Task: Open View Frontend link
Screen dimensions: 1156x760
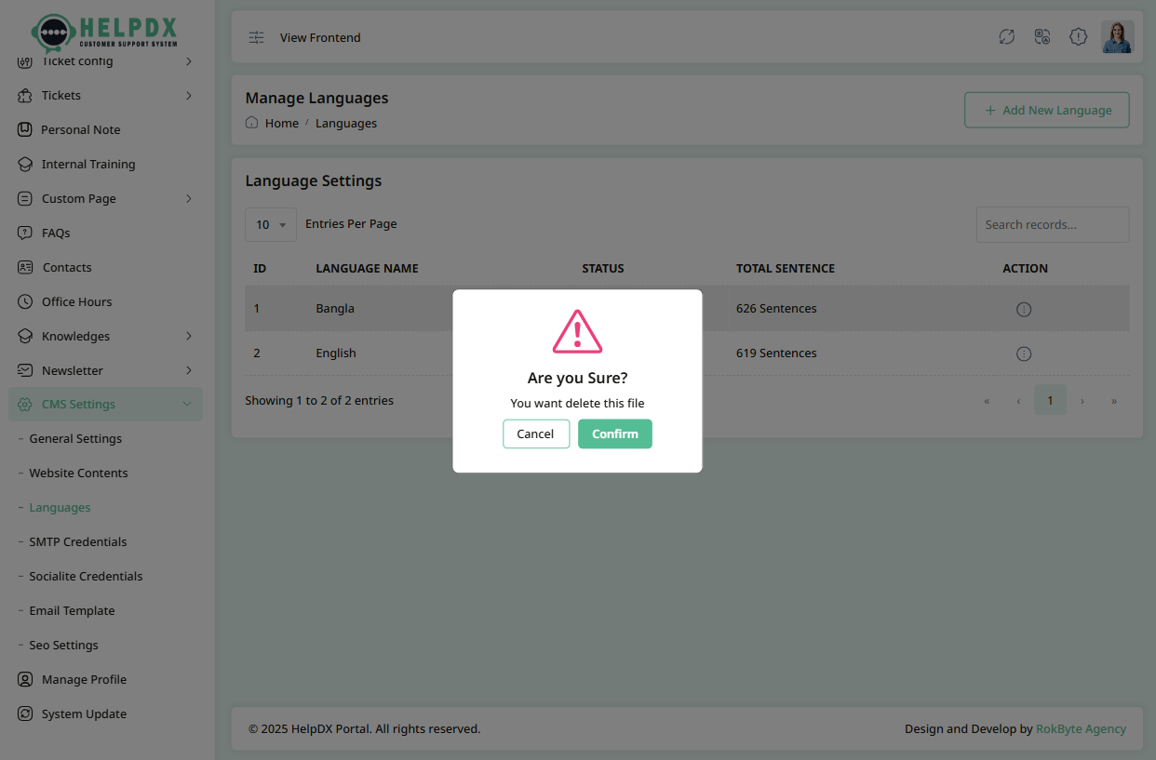Action: click(320, 37)
